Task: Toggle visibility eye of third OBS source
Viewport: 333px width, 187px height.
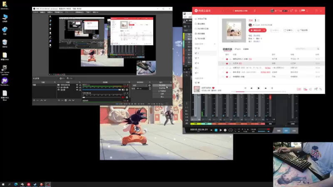Action: tap(77, 90)
